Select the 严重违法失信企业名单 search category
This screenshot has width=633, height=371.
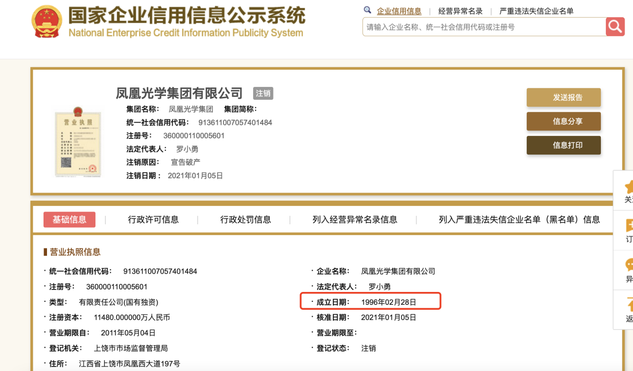(537, 11)
